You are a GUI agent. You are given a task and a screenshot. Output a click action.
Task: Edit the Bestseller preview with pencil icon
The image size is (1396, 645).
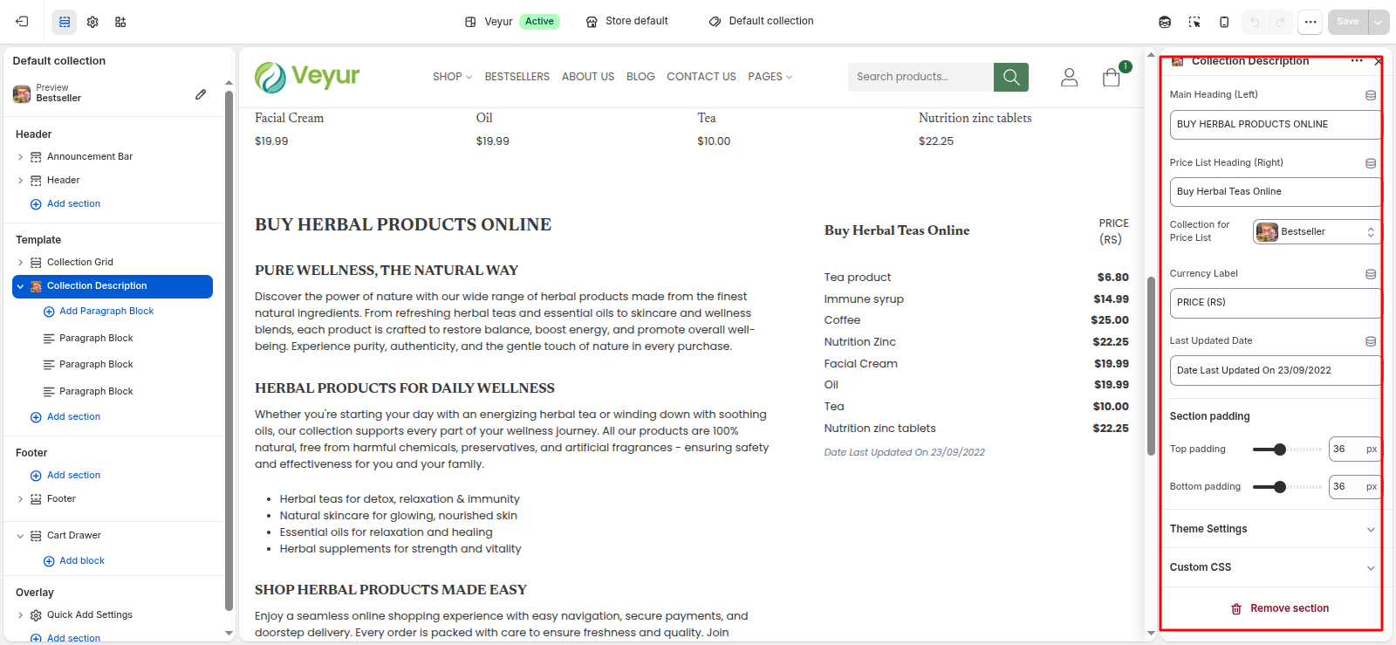tap(201, 93)
